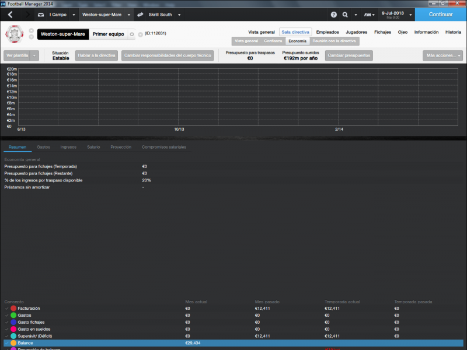Open the help question mark icon
Screen dimensions: 467x350
click(x=334, y=15)
